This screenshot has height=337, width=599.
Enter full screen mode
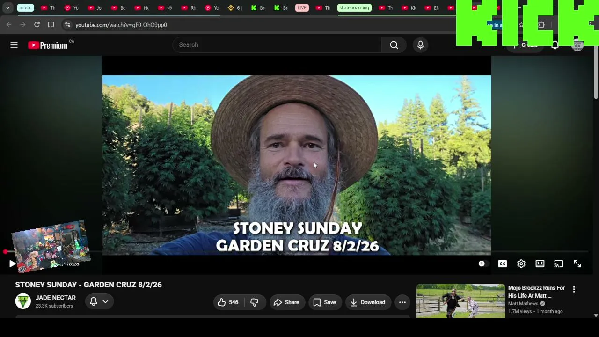577,264
